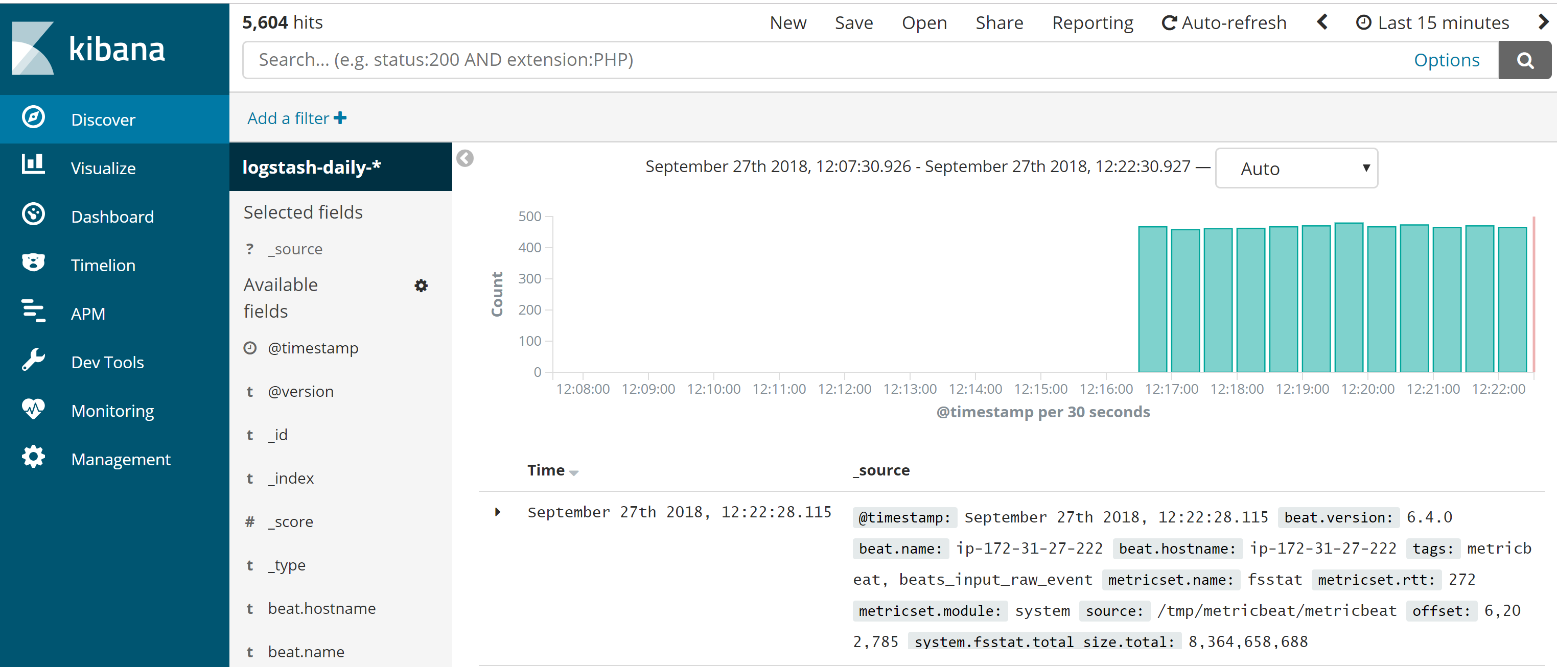Open Management gear icon
This screenshot has width=1557, height=667.
point(33,457)
